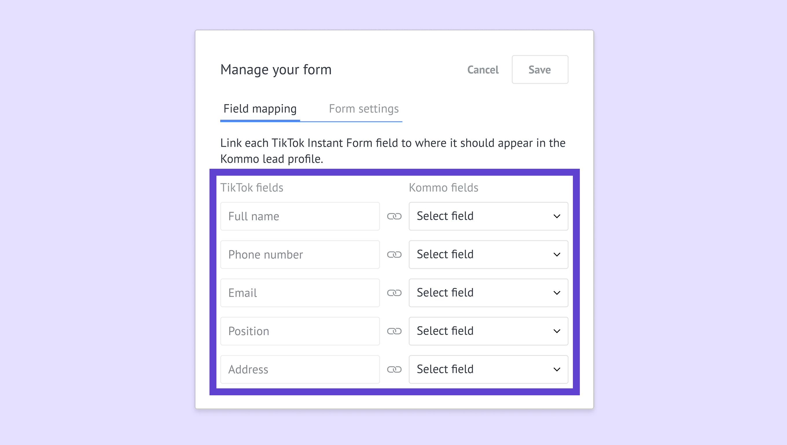
Task: Click the chevron arrow in Address row dropdown
Action: [557, 370]
